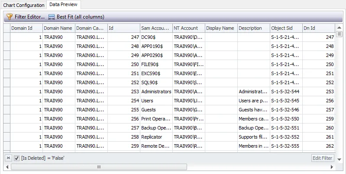Screen dimensions: 346x174
Task: Switch to the Chart Configuration tab
Action: (24, 5)
